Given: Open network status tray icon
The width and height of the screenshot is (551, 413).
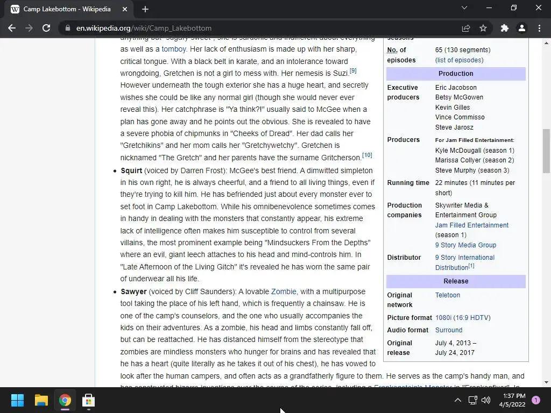Looking at the screenshot, I should [472, 400].
